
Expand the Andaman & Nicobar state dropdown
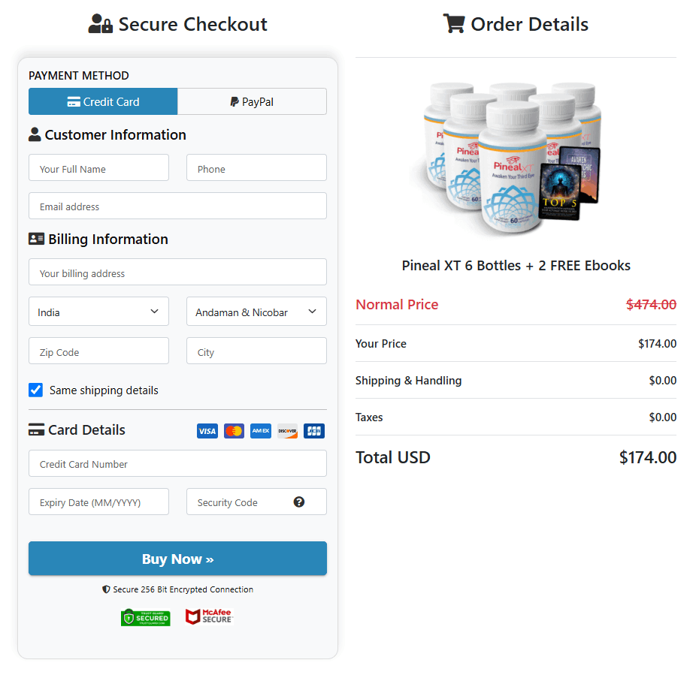(256, 312)
